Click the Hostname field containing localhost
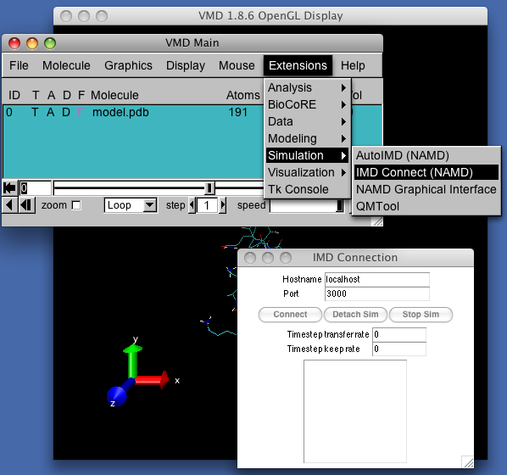Screen dimensions: 507x475 pyautogui.click(x=377, y=280)
